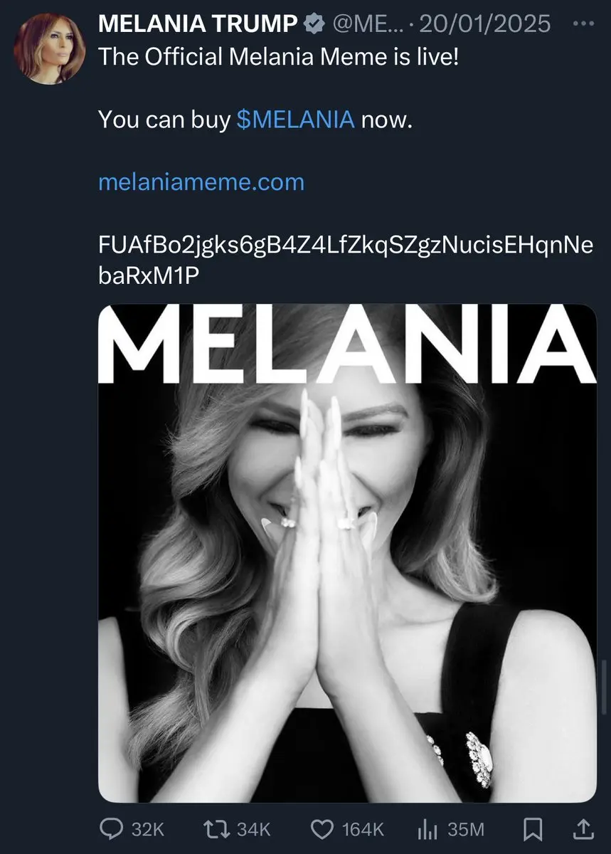
Task: Bookmark this post
Action: pos(532,828)
